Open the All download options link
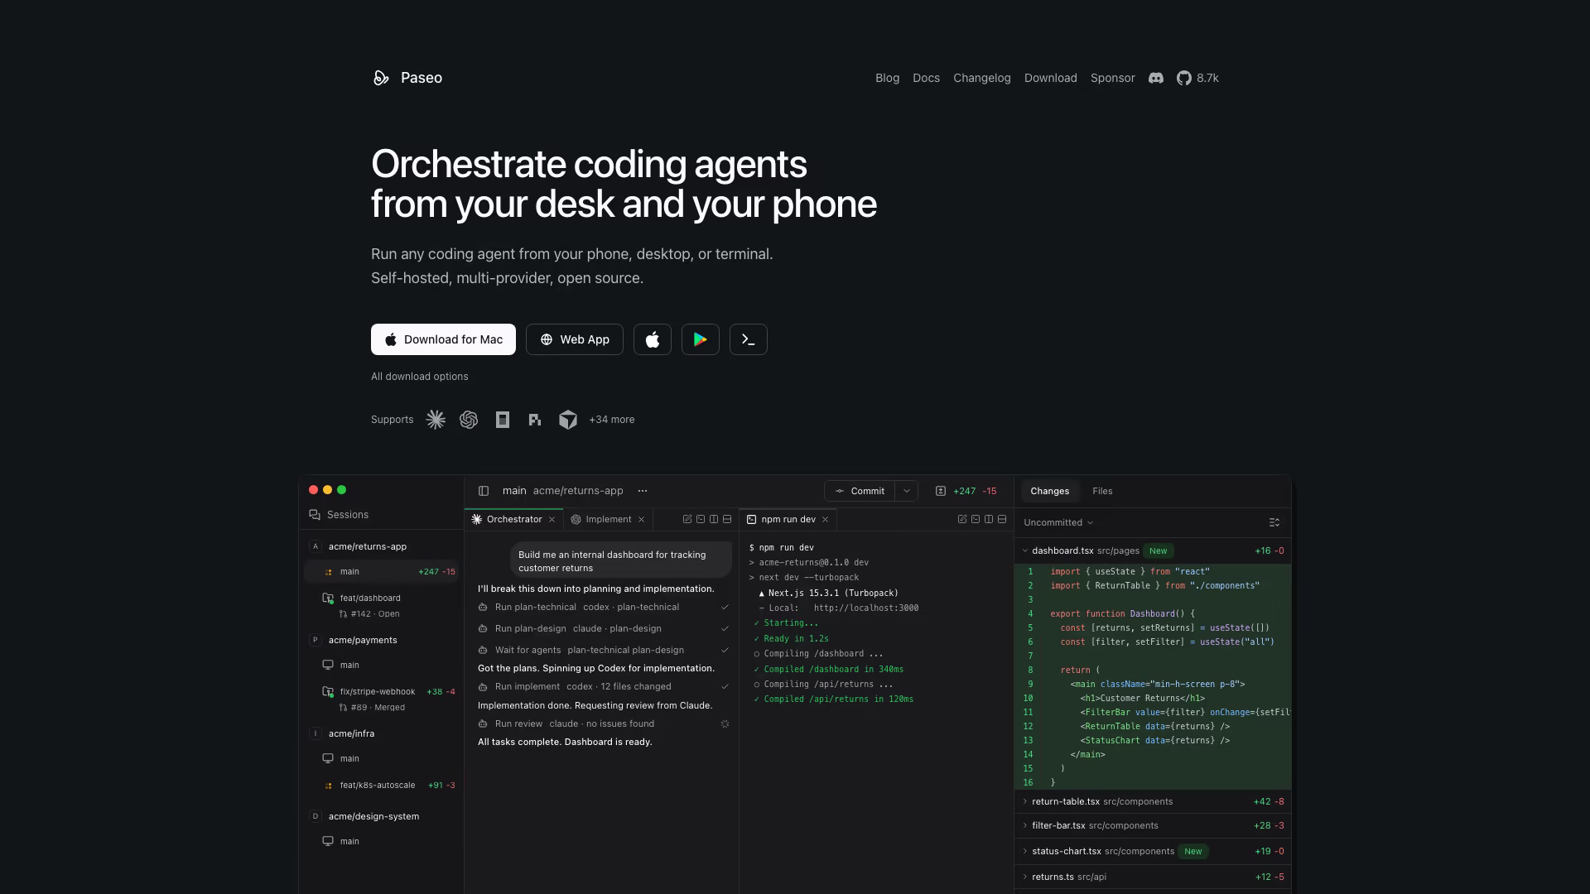The width and height of the screenshot is (1590, 894). (420, 377)
